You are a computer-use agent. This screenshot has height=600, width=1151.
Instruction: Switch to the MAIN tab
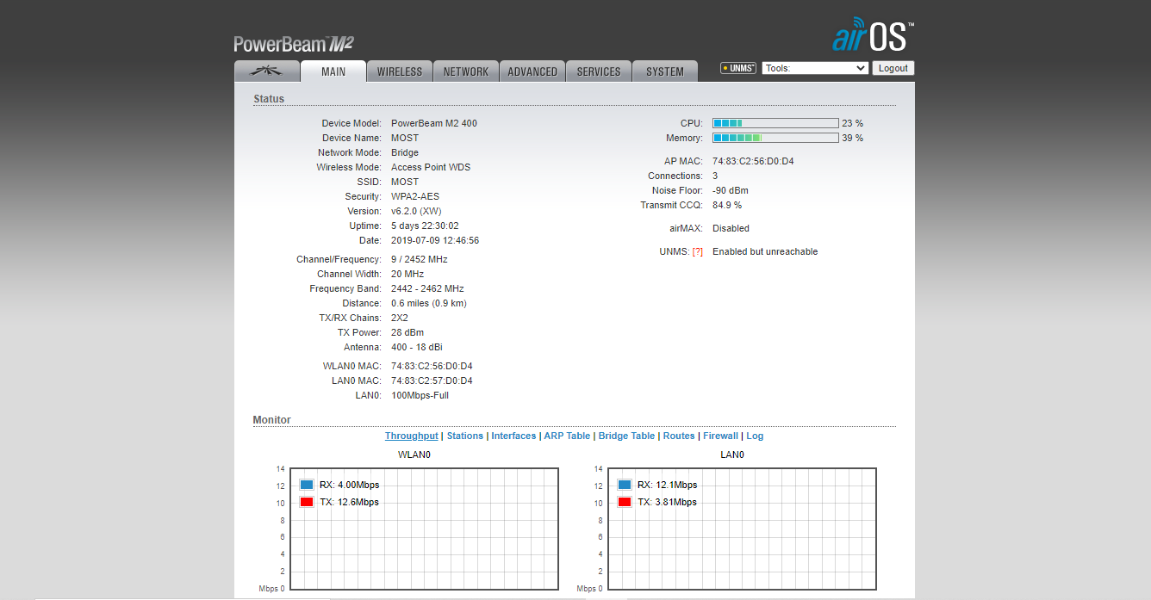[333, 71]
